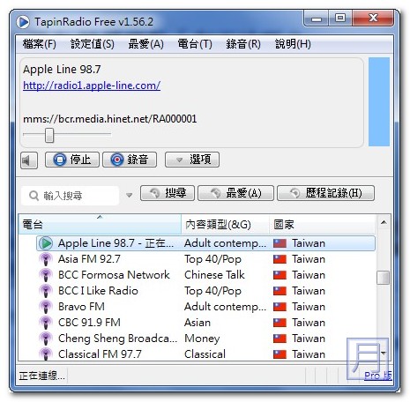Click the Money genre cell

coord(202,339)
